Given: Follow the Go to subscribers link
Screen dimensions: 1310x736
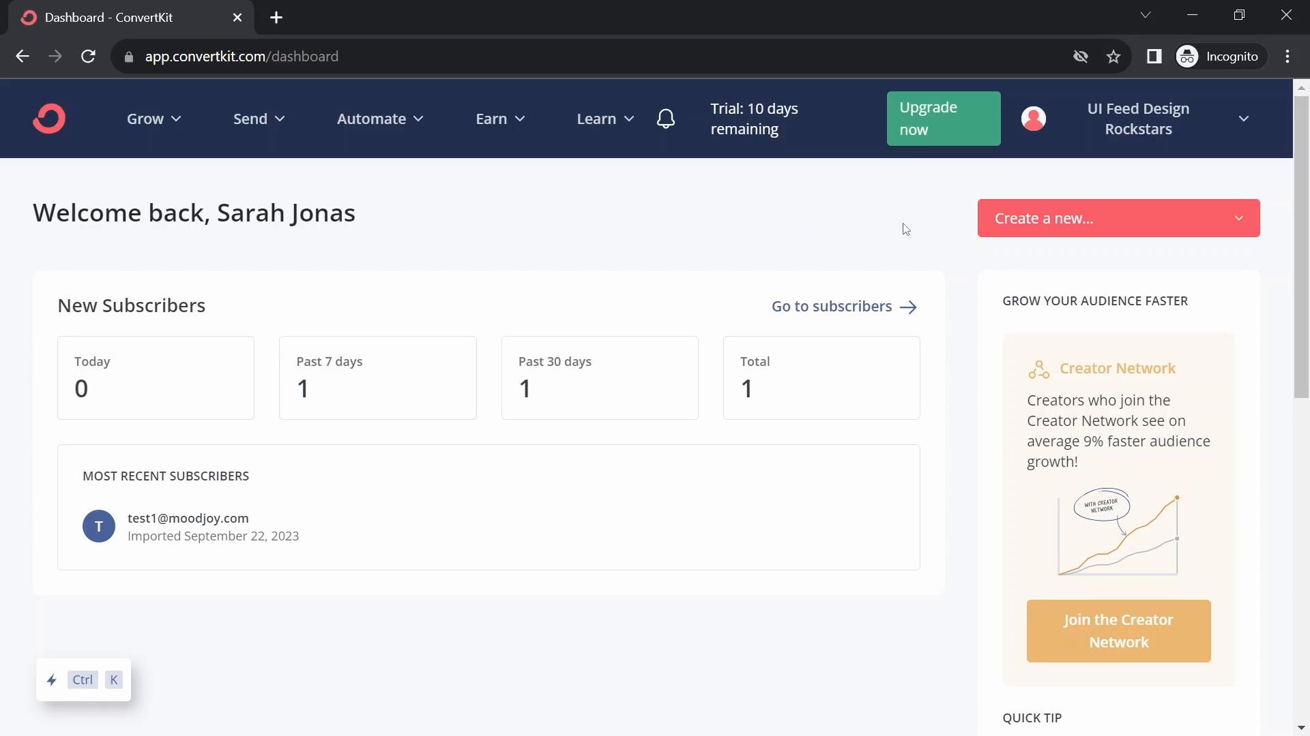Looking at the screenshot, I should tap(844, 305).
